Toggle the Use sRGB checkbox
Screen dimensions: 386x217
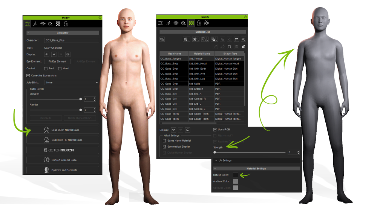pyautogui.click(x=215, y=130)
